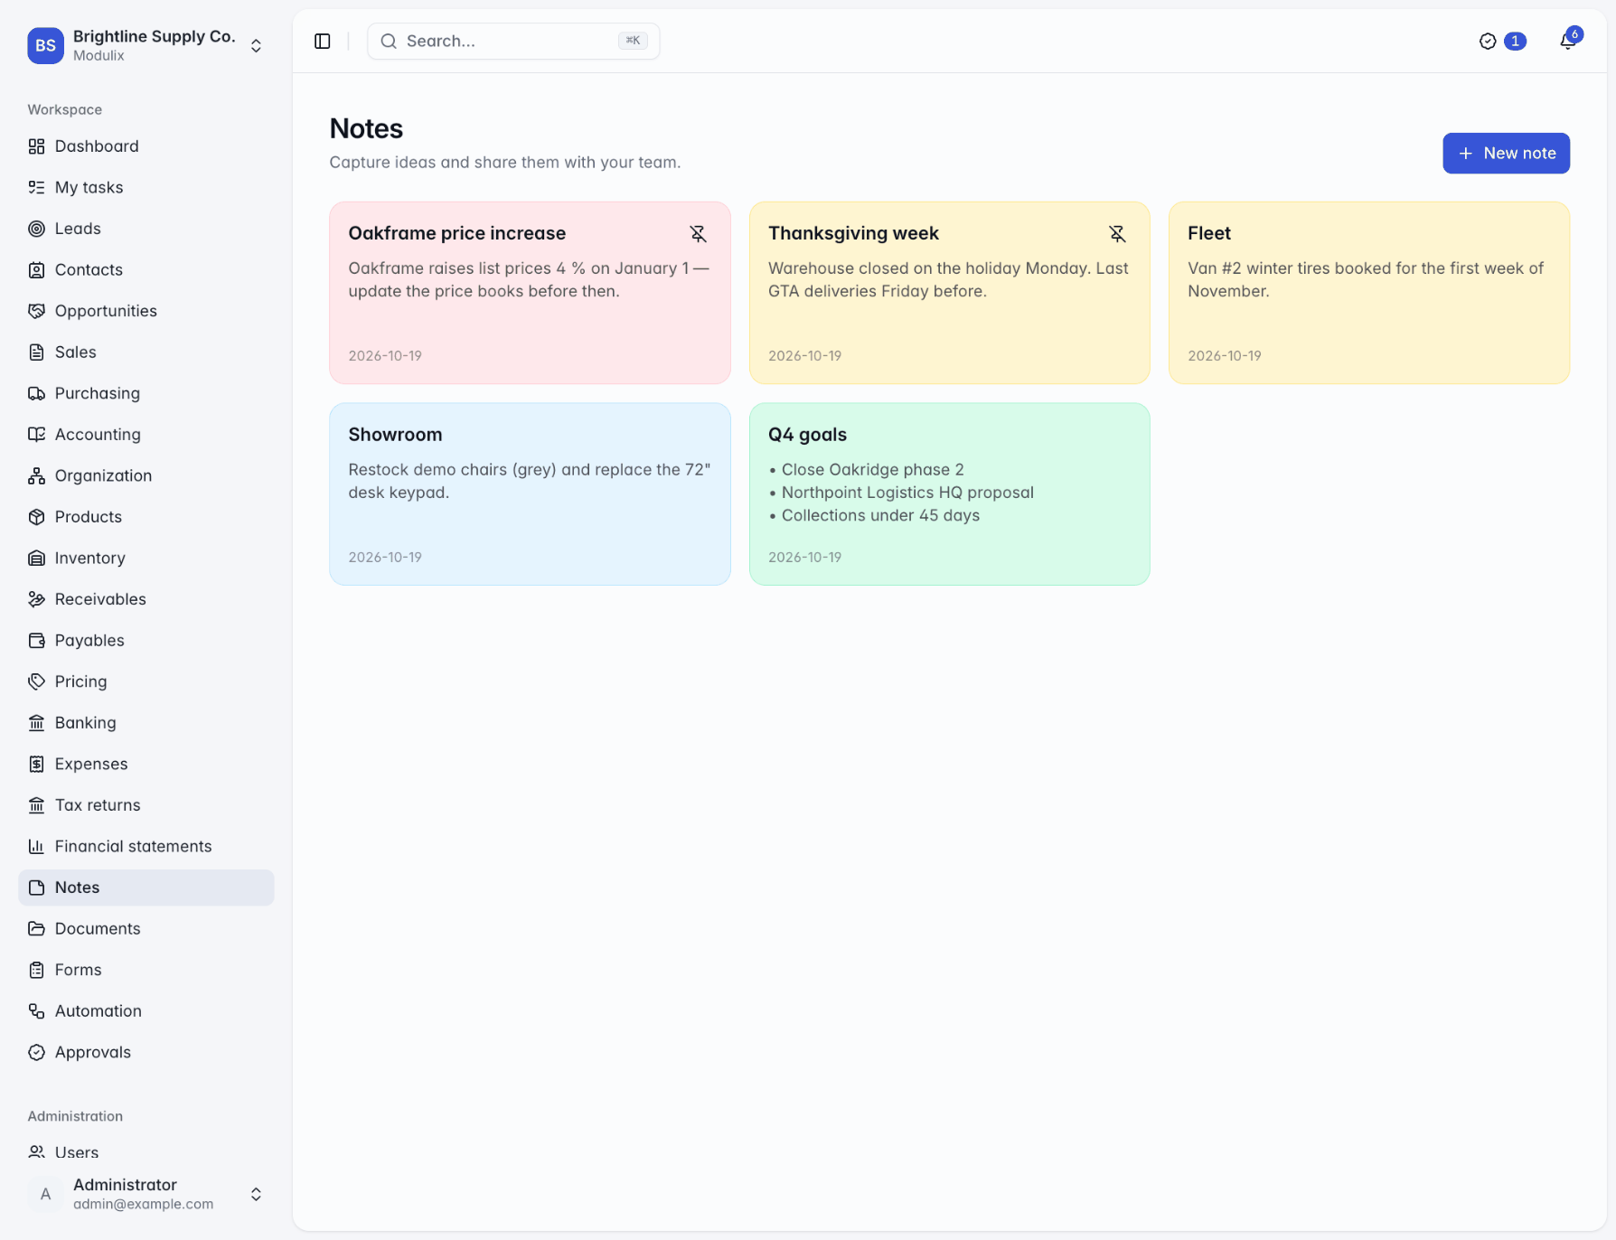The width and height of the screenshot is (1616, 1240).
Task: Open the notifications bell icon
Action: point(1568,42)
